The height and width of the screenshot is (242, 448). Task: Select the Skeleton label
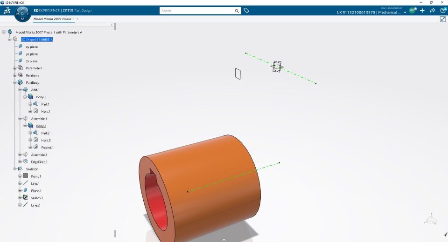(x=32, y=169)
